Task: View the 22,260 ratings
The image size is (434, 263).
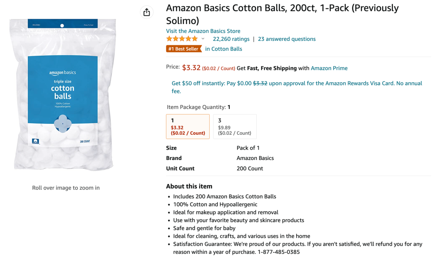Action: tap(231, 39)
